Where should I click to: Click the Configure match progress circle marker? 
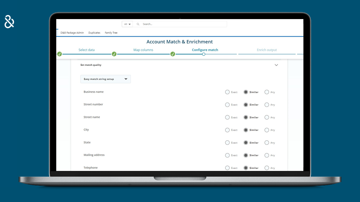[x=204, y=54]
